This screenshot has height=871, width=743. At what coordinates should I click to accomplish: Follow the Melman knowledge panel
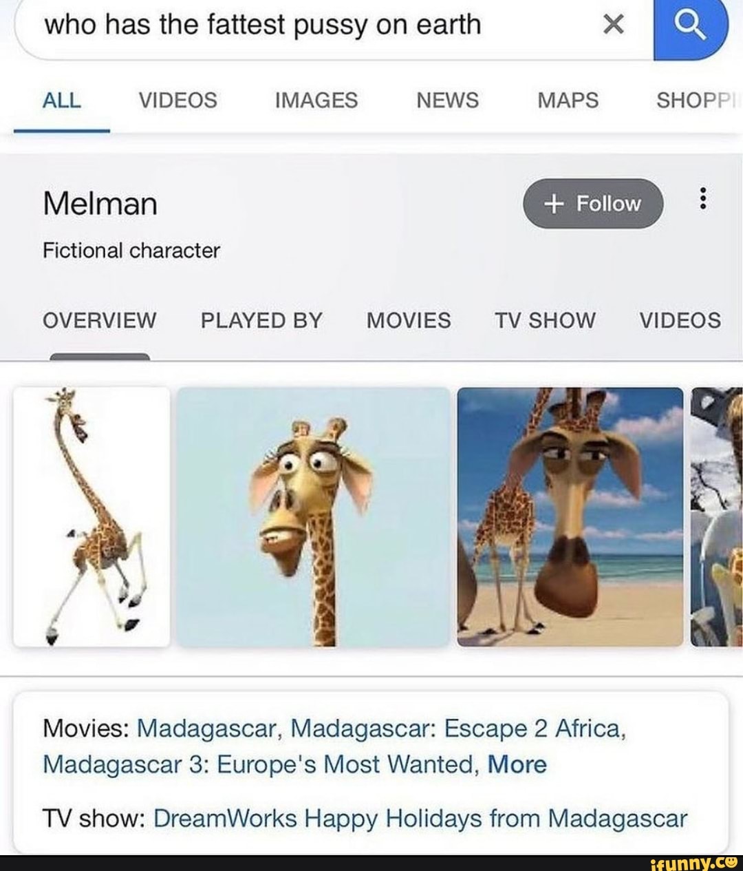coord(593,203)
